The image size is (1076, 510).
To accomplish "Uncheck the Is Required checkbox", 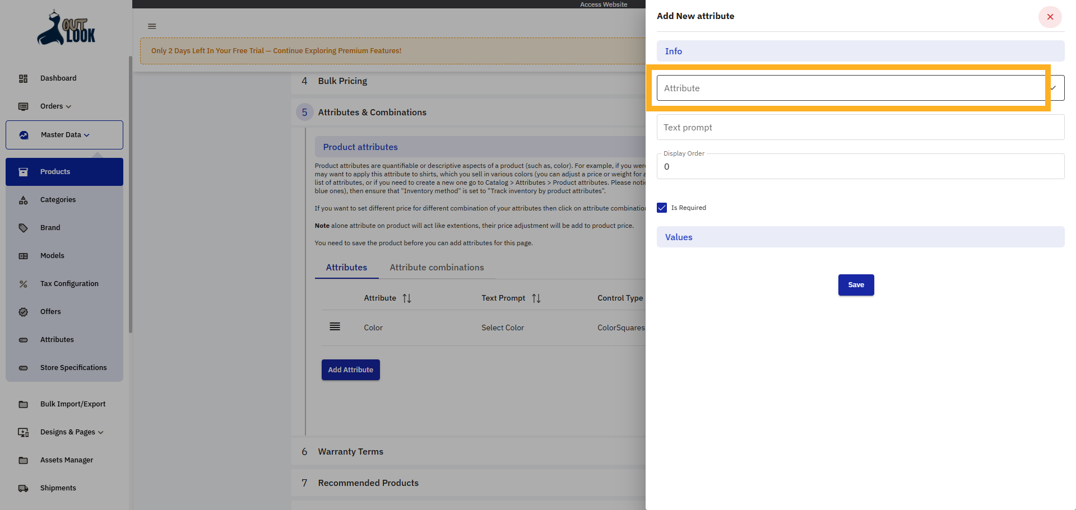I will pos(662,207).
